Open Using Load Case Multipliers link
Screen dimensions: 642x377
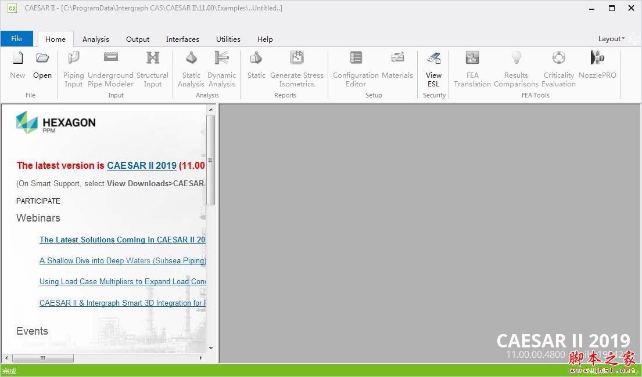click(x=123, y=282)
